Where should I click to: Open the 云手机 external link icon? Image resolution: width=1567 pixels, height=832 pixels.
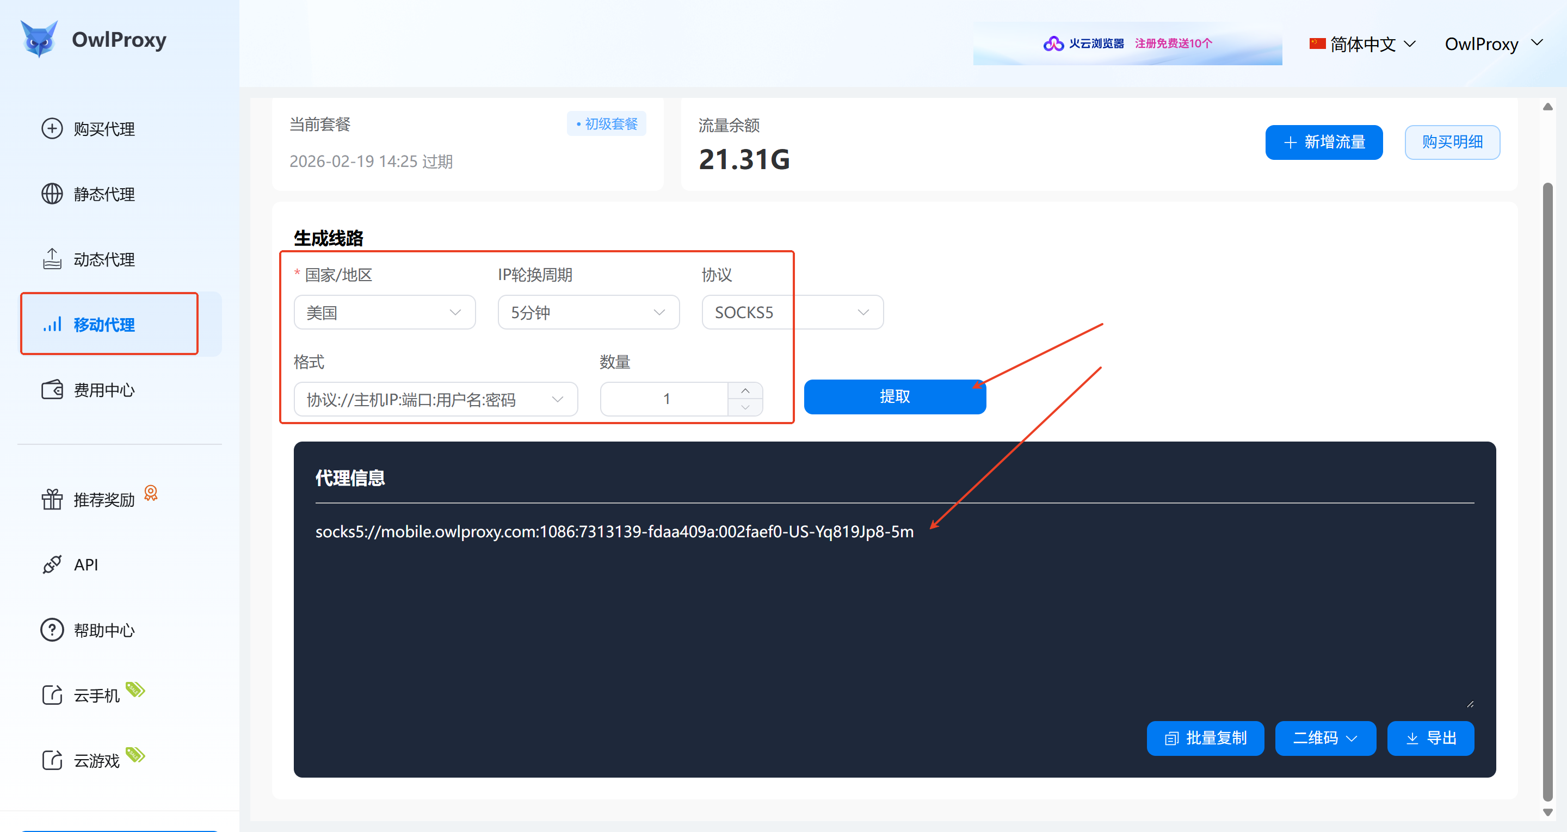click(x=52, y=695)
